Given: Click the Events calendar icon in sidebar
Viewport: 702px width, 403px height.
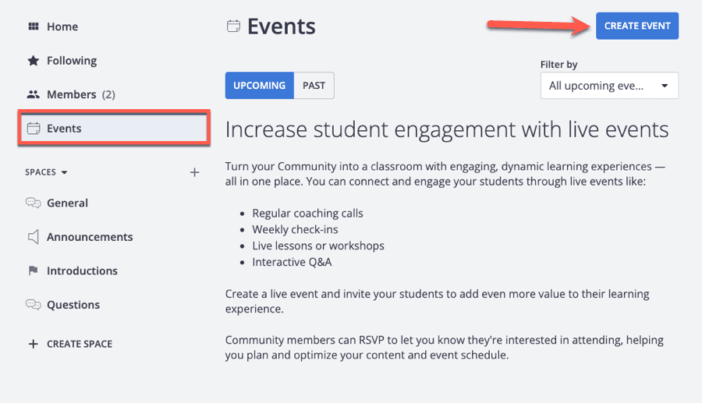Looking at the screenshot, I should (x=34, y=129).
